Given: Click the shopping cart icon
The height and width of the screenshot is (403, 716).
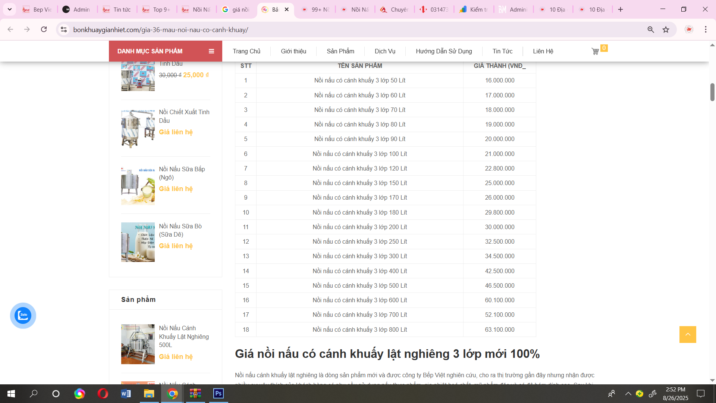Looking at the screenshot, I should point(595,51).
